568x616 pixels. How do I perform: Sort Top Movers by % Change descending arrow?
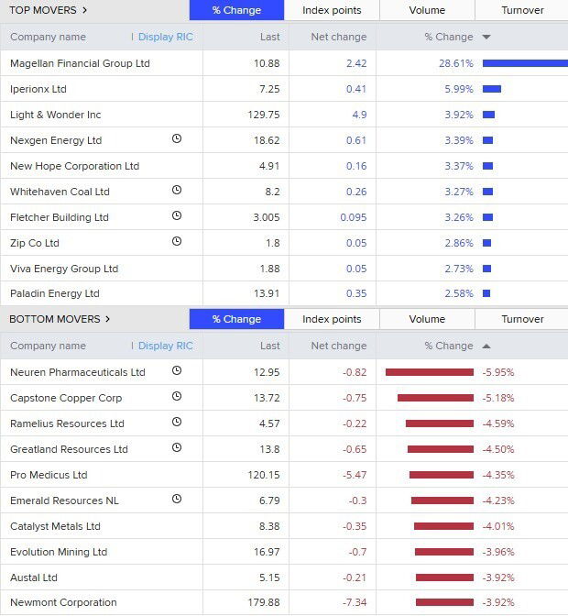(486, 37)
